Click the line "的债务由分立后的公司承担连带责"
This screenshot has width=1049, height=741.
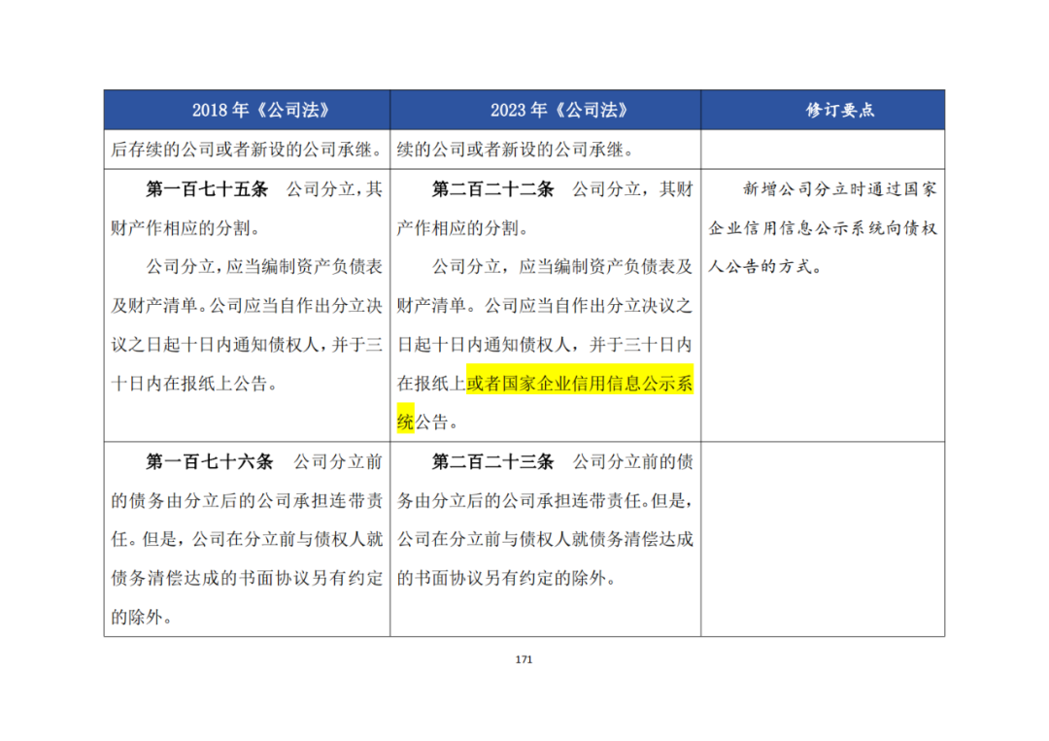tap(247, 500)
